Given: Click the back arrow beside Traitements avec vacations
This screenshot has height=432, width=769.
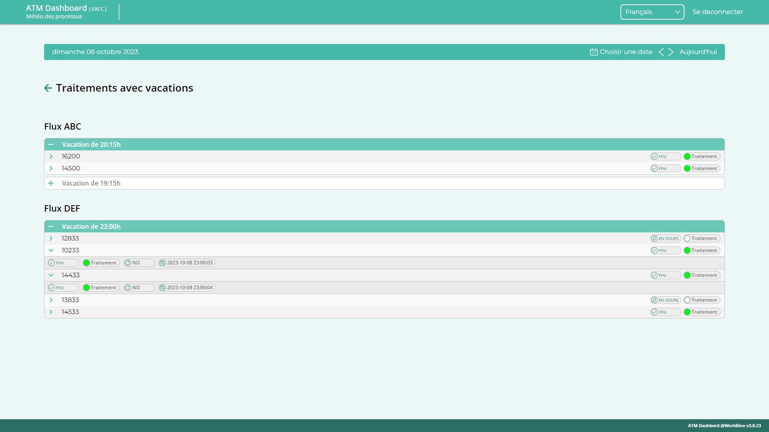Looking at the screenshot, I should 48,88.
